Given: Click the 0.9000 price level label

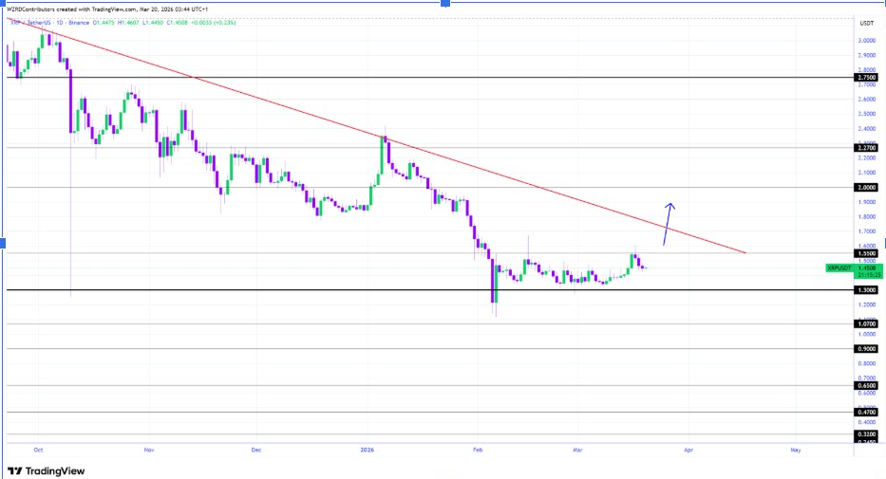Looking at the screenshot, I should pyautogui.click(x=865, y=349).
